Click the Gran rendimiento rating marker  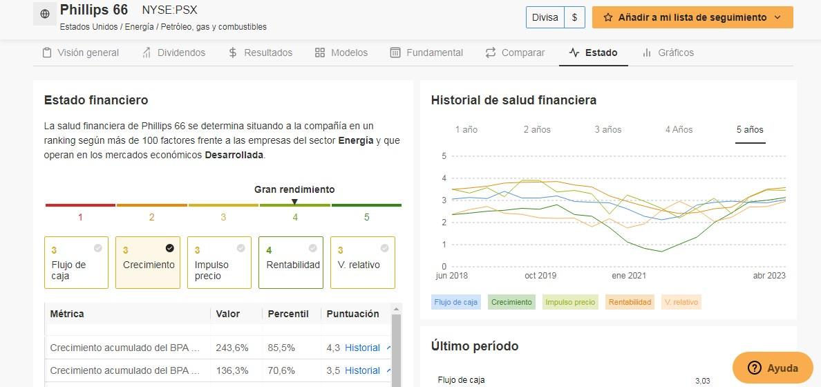click(x=294, y=202)
